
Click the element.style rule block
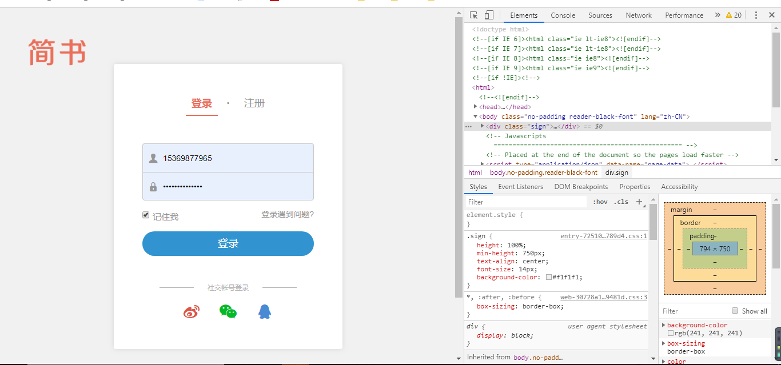click(556, 220)
